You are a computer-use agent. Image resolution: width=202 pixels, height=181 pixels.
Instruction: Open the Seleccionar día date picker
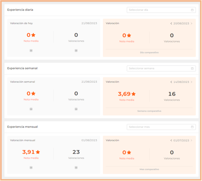(158, 10)
